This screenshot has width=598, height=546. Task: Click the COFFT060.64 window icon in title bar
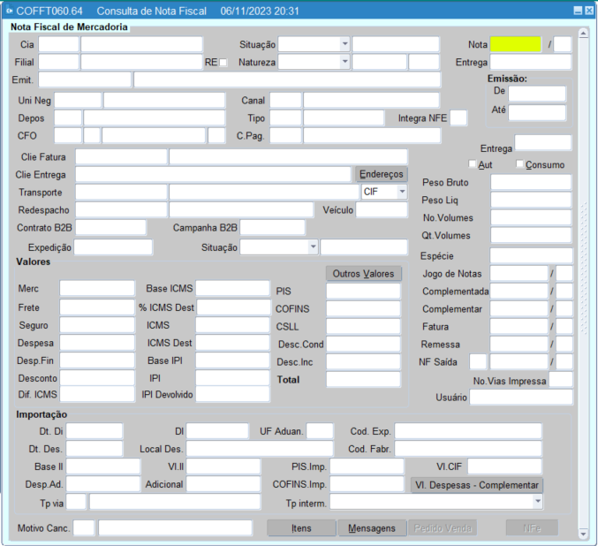click(x=9, y=11)
